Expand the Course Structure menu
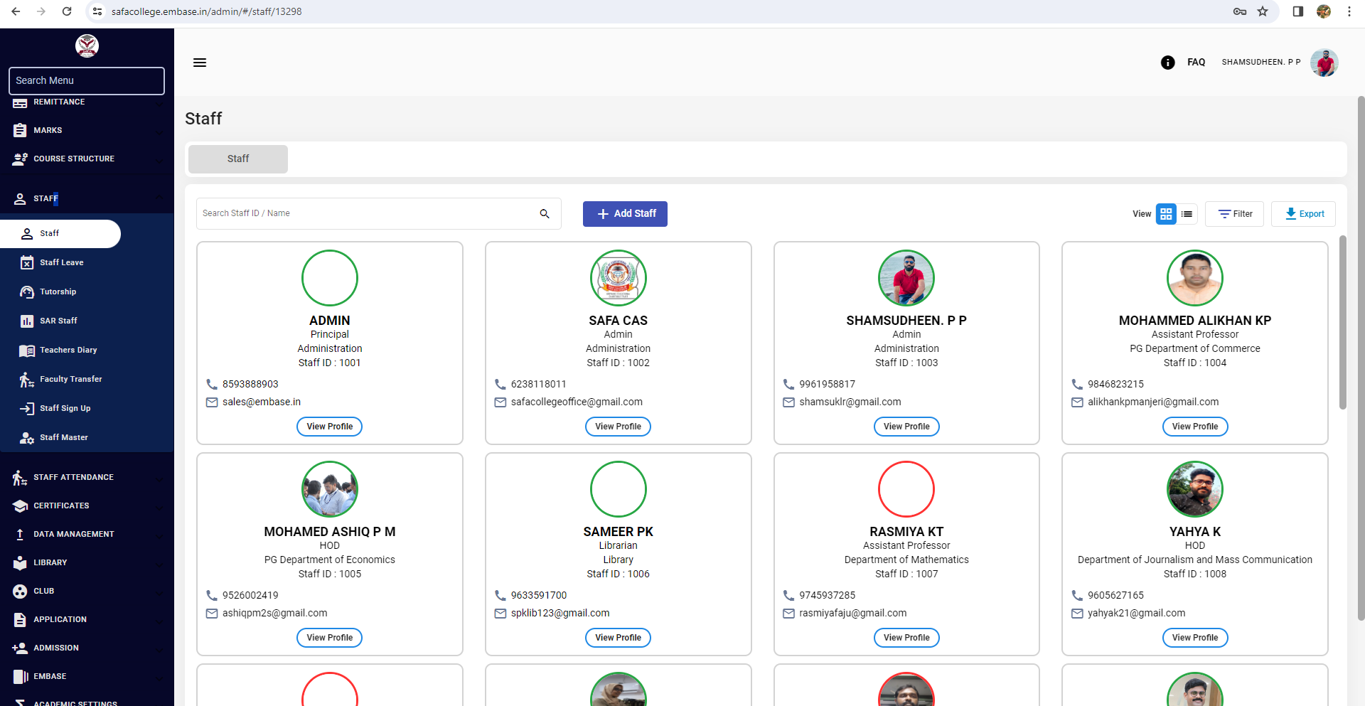1365x706 pixels. [x=87, y=159]
